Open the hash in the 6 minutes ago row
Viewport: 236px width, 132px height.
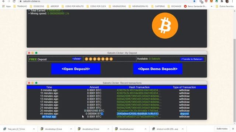tap(139, 90)
